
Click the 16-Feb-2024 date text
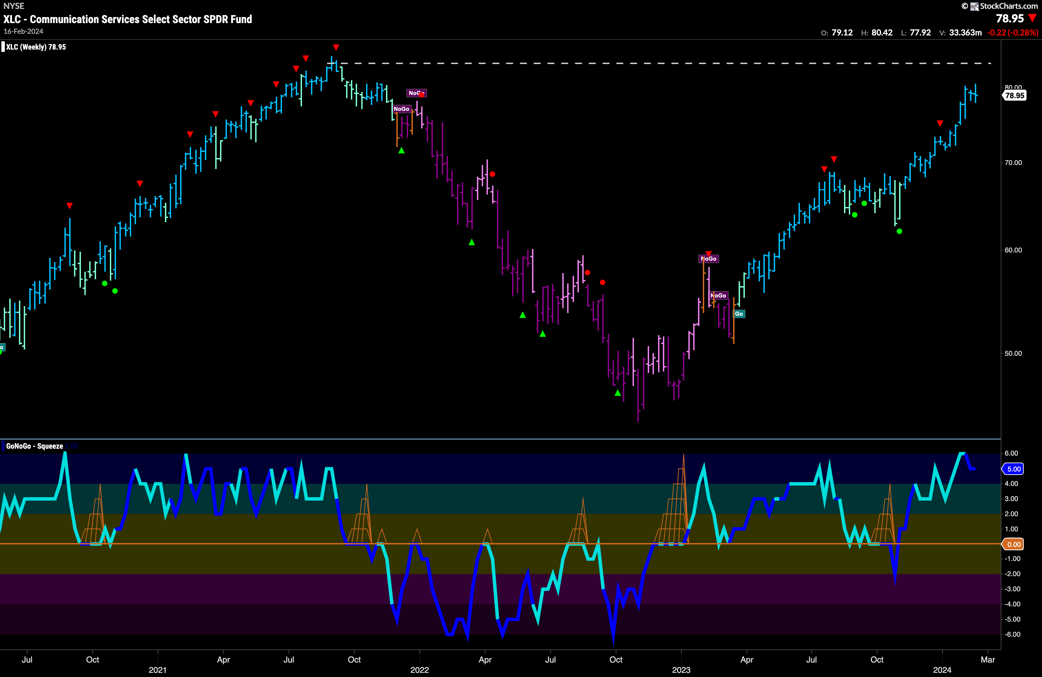point(23,32)
